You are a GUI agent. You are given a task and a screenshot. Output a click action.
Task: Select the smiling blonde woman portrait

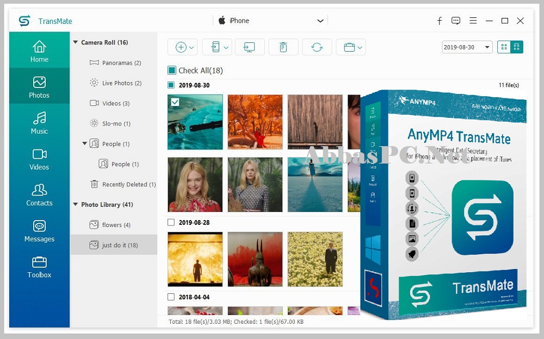tap(195, 184)
